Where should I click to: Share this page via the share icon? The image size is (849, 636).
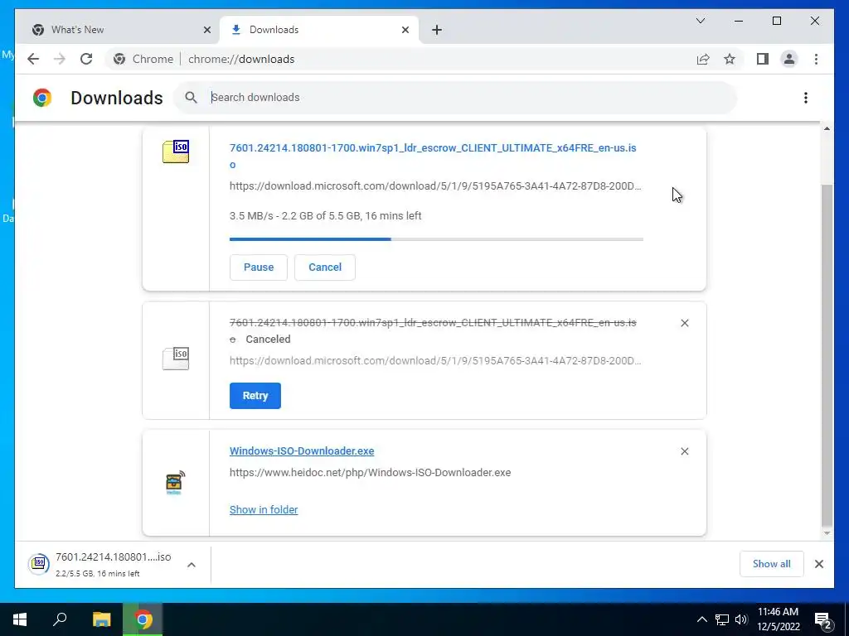703,59
